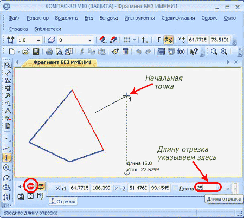The image size is (244, 218).
Task: Open the Сервис menu
Action: [x=209, y=18]
